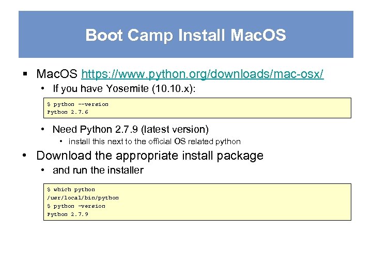Screen dimensions: 372x279
Task: Click the "and run the installer" text
Action: (98, 170)
